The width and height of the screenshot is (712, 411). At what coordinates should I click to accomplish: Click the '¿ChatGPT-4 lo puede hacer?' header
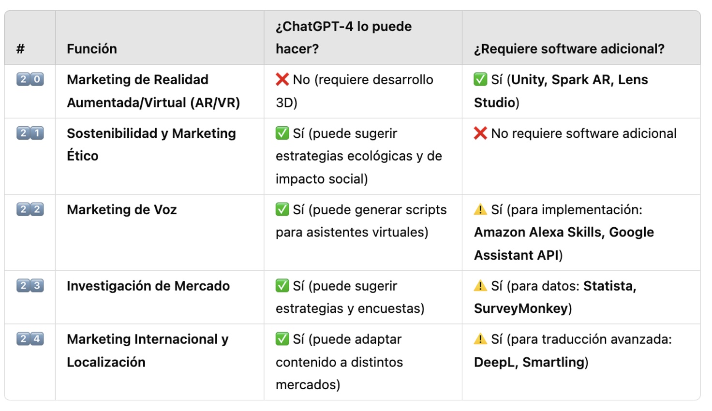(x=343, y=38)
